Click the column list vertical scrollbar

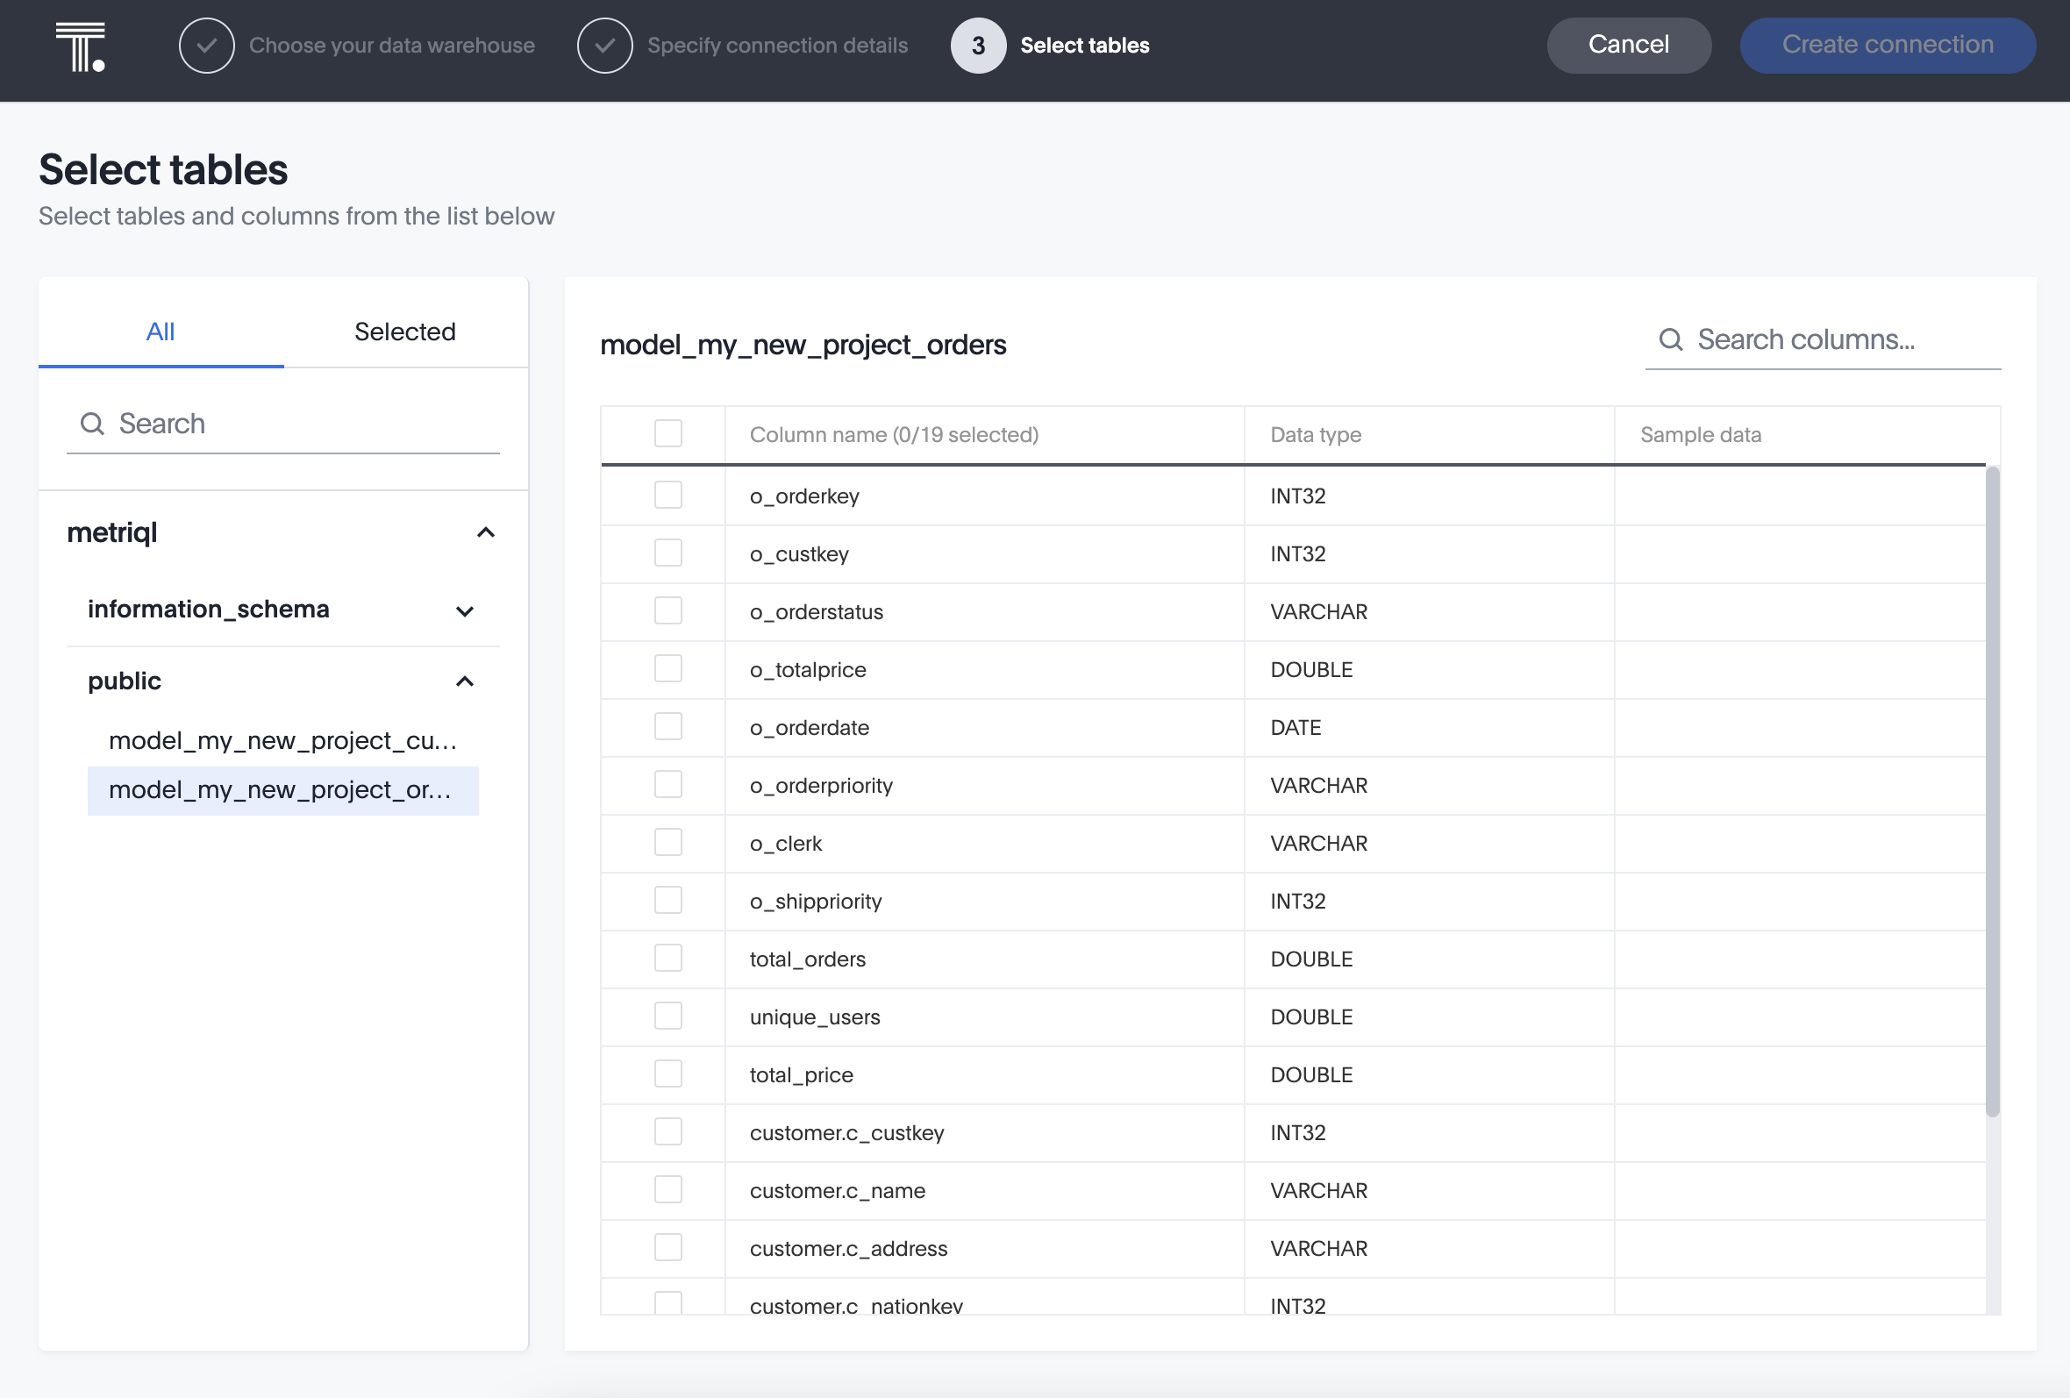click(x=1993, y=790)
